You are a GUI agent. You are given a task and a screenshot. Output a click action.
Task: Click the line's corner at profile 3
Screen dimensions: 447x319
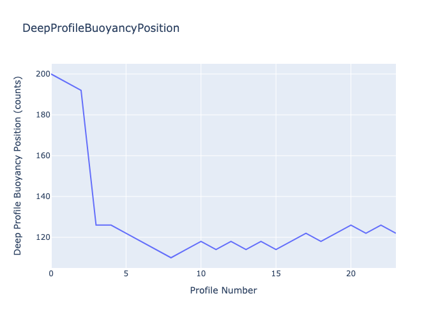point(96,225)
